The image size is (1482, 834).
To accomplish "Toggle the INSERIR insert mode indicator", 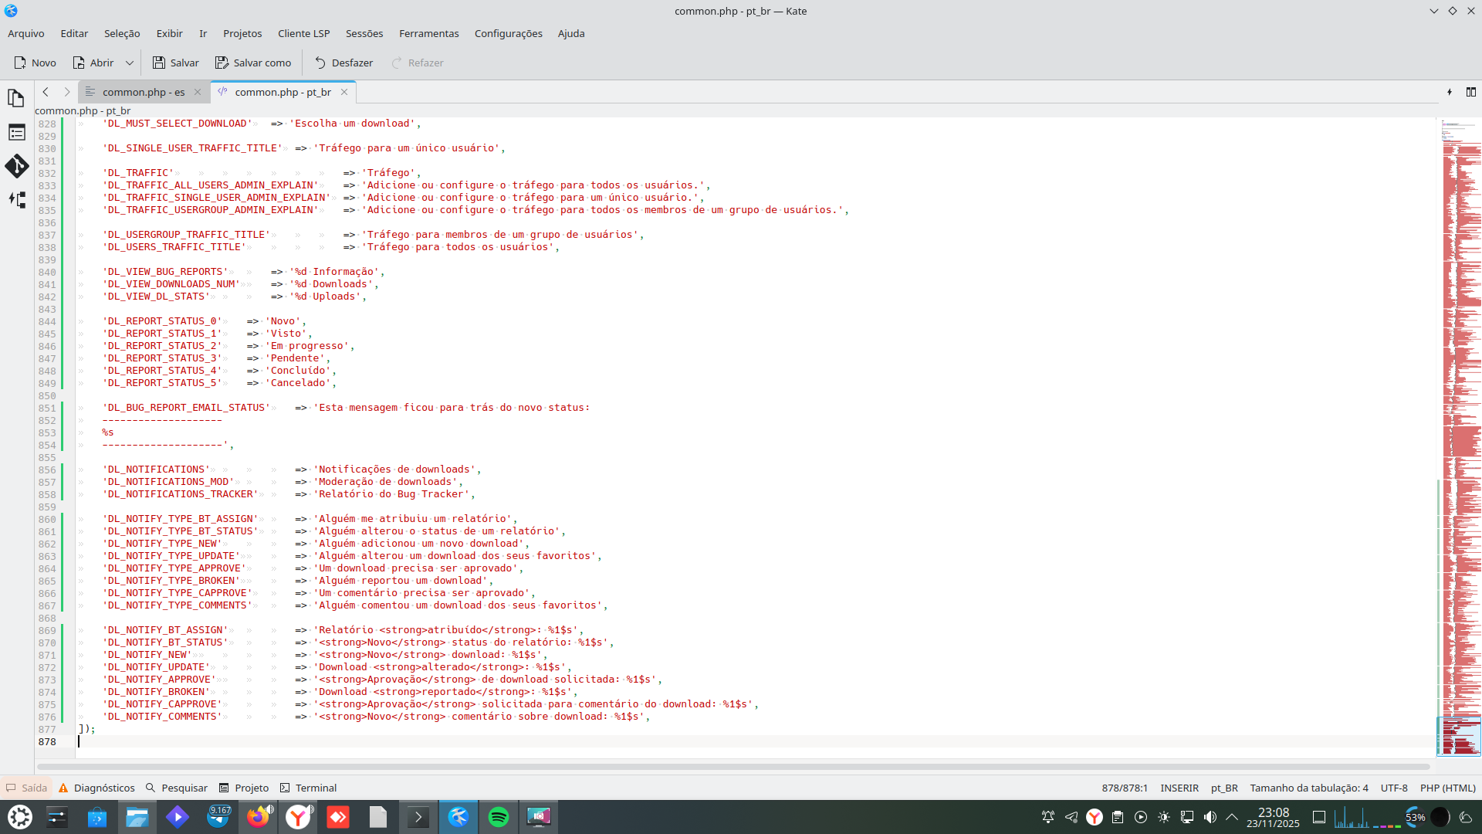I will (1179, 788).
